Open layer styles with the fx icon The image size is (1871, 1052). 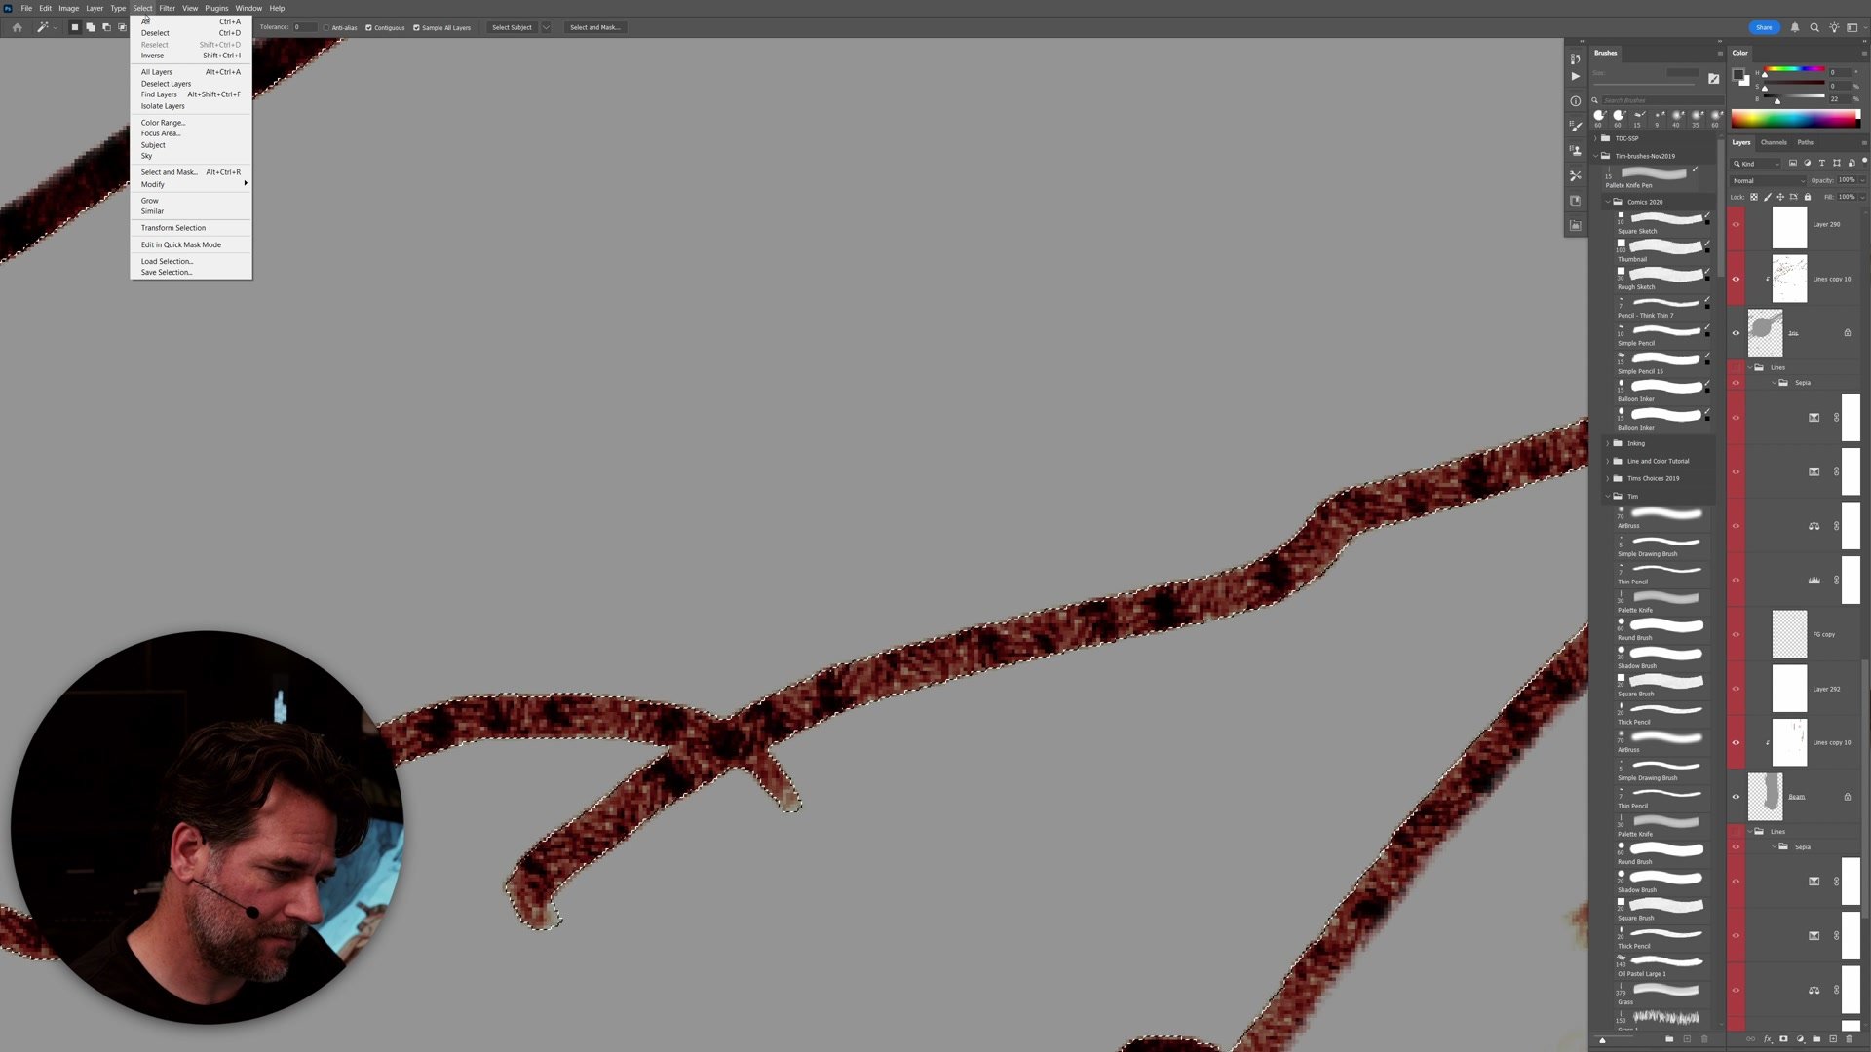pyautogui.click(x=1768, y=1039)
